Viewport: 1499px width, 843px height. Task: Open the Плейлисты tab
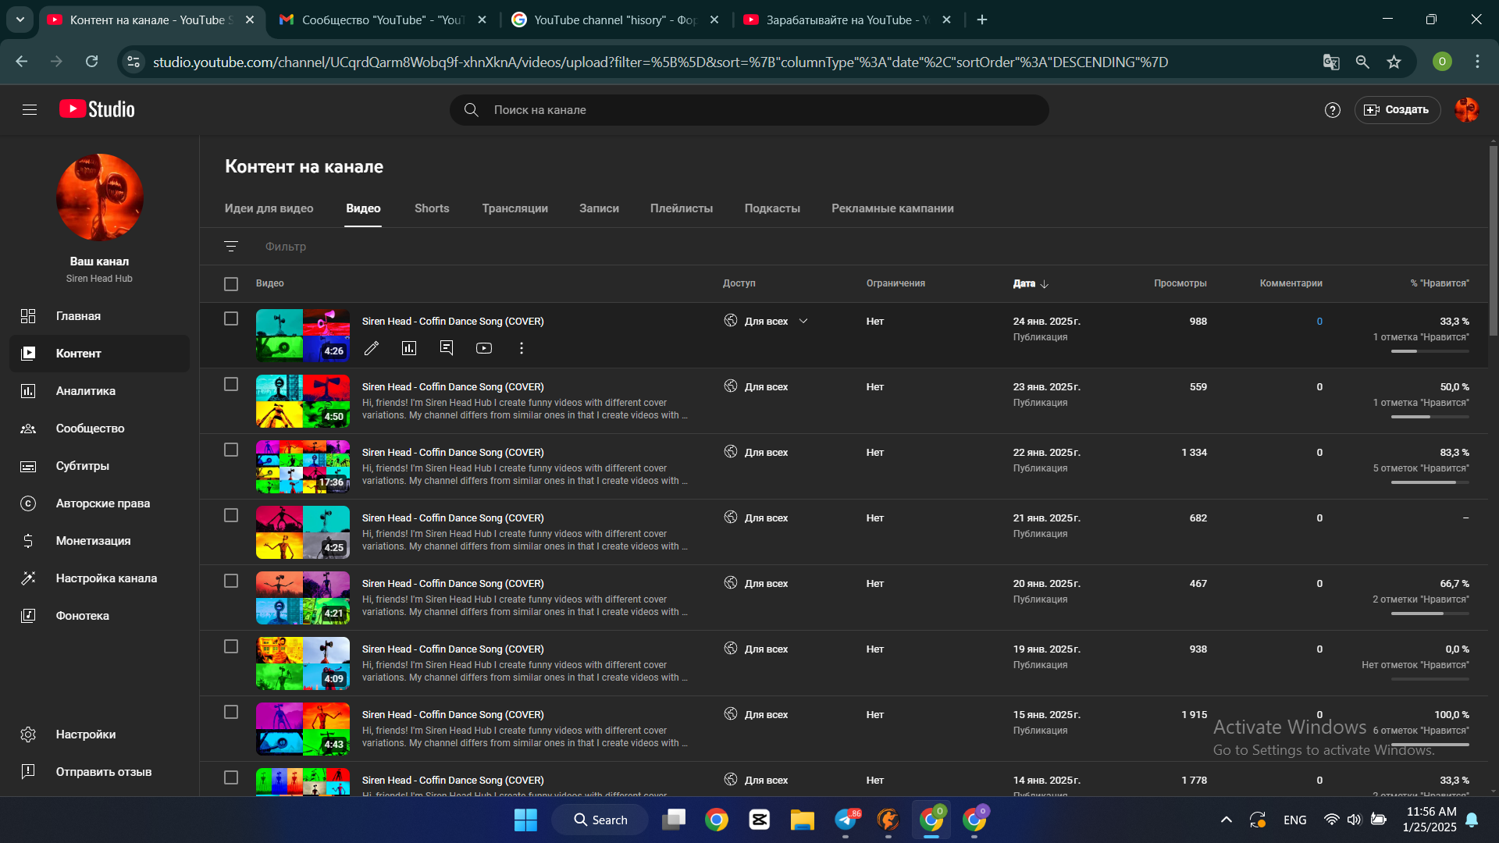pyautogui.click(x=681, y=208)
